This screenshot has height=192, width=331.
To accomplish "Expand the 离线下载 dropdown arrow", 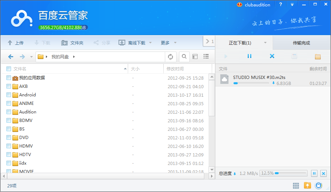I will (151, 43).
